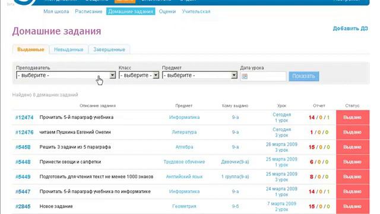Click Информатика subject in row #5447
The image size is (380, 214).
[184, 191]
